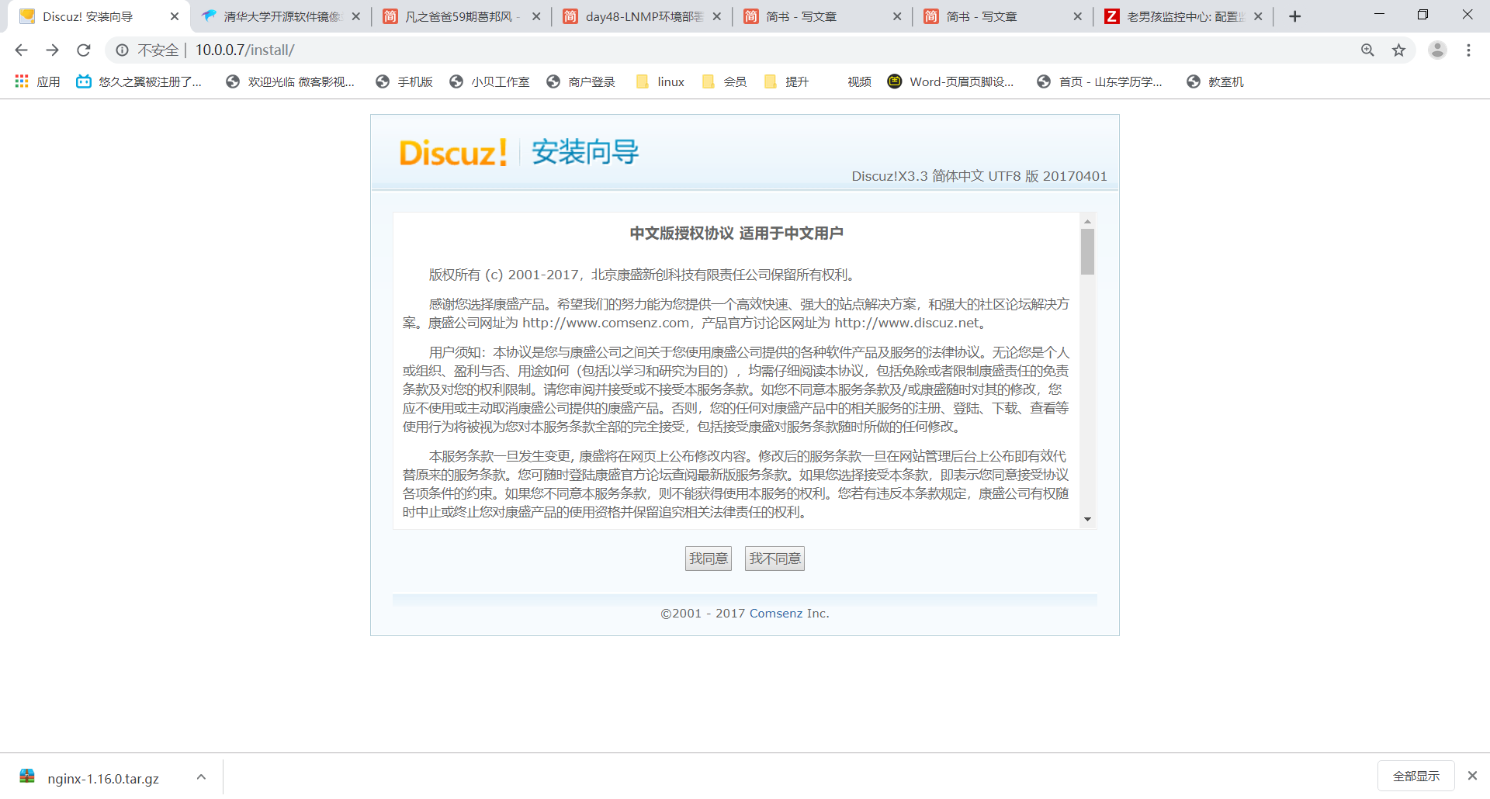1490x799 pixels.
Task: Open a new tab with the plus icon
Action: point(1294,16)
